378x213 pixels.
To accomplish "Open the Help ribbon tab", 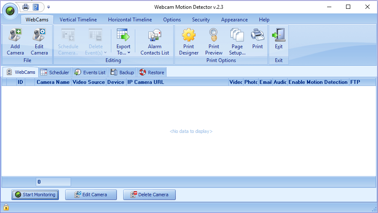I will pos(264,20).
